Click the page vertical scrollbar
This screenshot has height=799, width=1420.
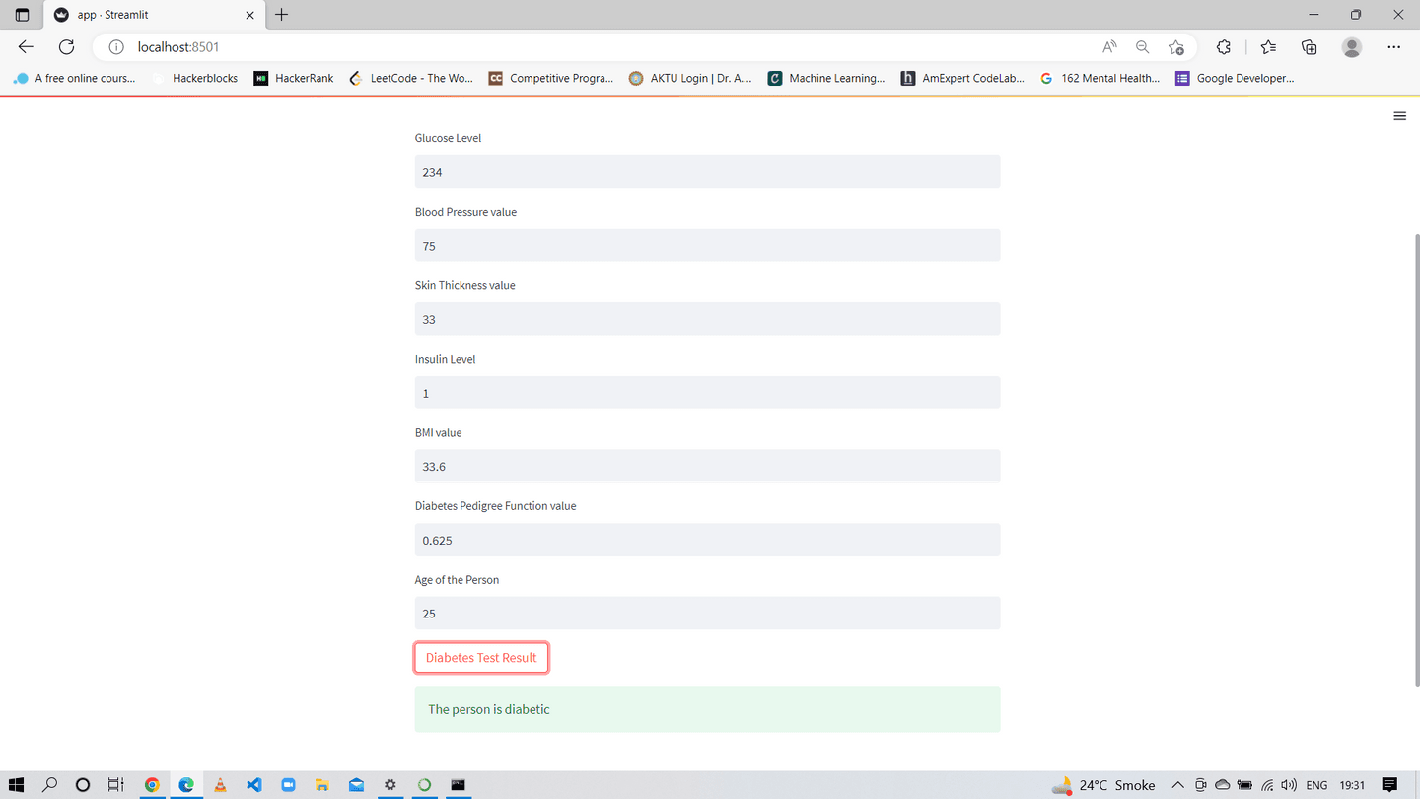[x=1416, y=459]
